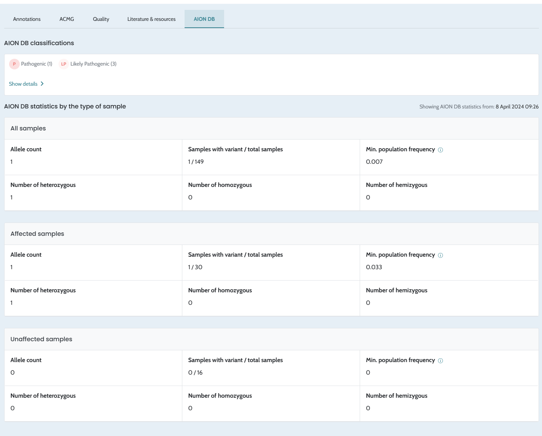Screen dimensions: 542x436
Task: Click info icon for Unaffected samples population frequency
Action: [440, 361]
